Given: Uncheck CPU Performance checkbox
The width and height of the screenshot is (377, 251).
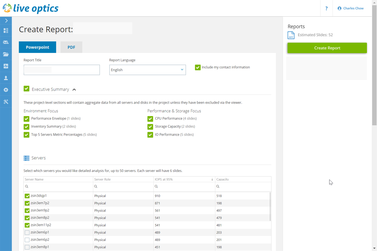Looking at the screenshot, I should point(150,119).
